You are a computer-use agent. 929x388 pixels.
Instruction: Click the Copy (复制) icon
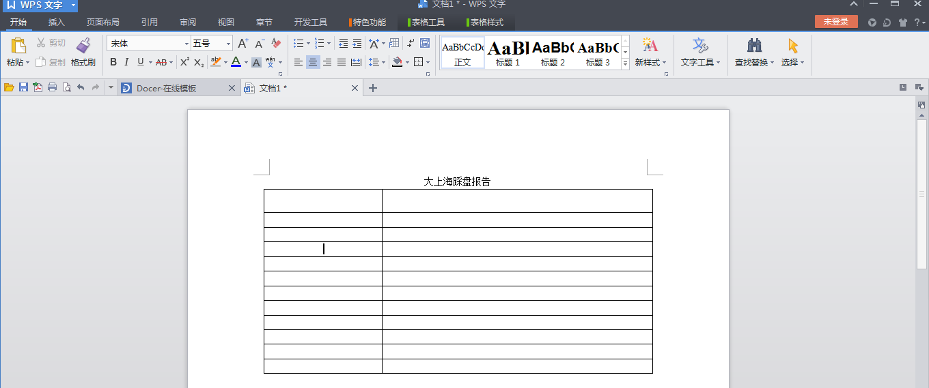[41, 62]
